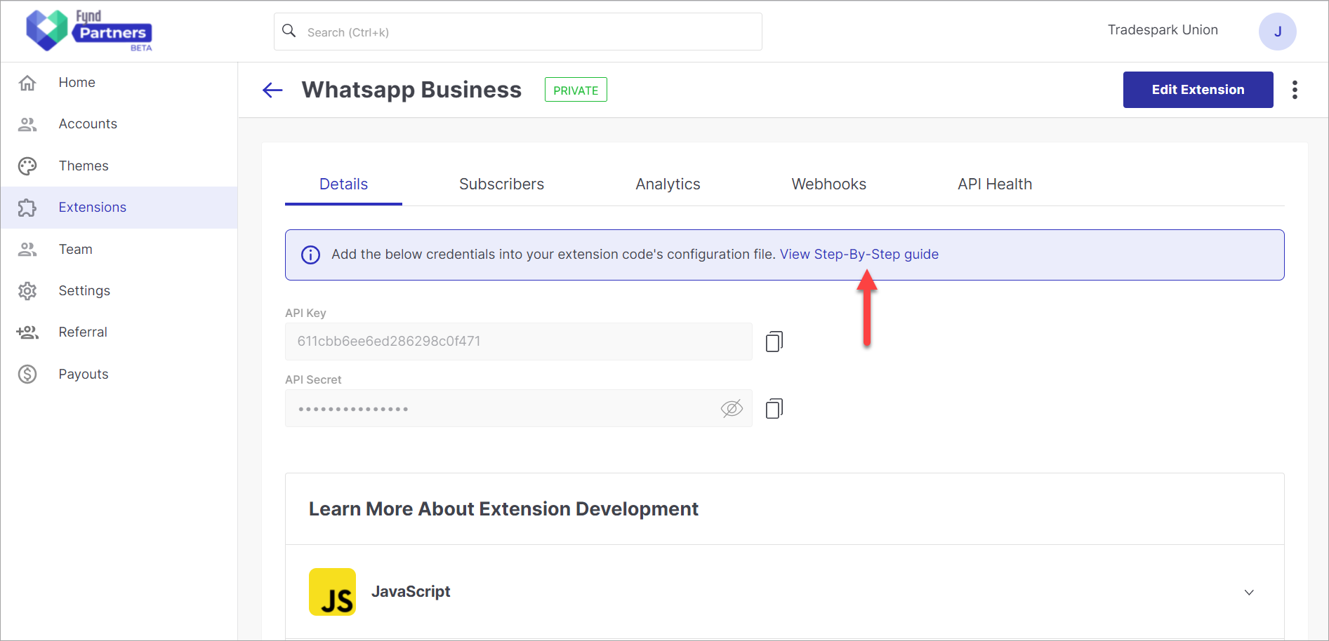The width and height of the screenshot is (1329, 641).
Task: Click the Team people icon
Action: coord(27,250)
